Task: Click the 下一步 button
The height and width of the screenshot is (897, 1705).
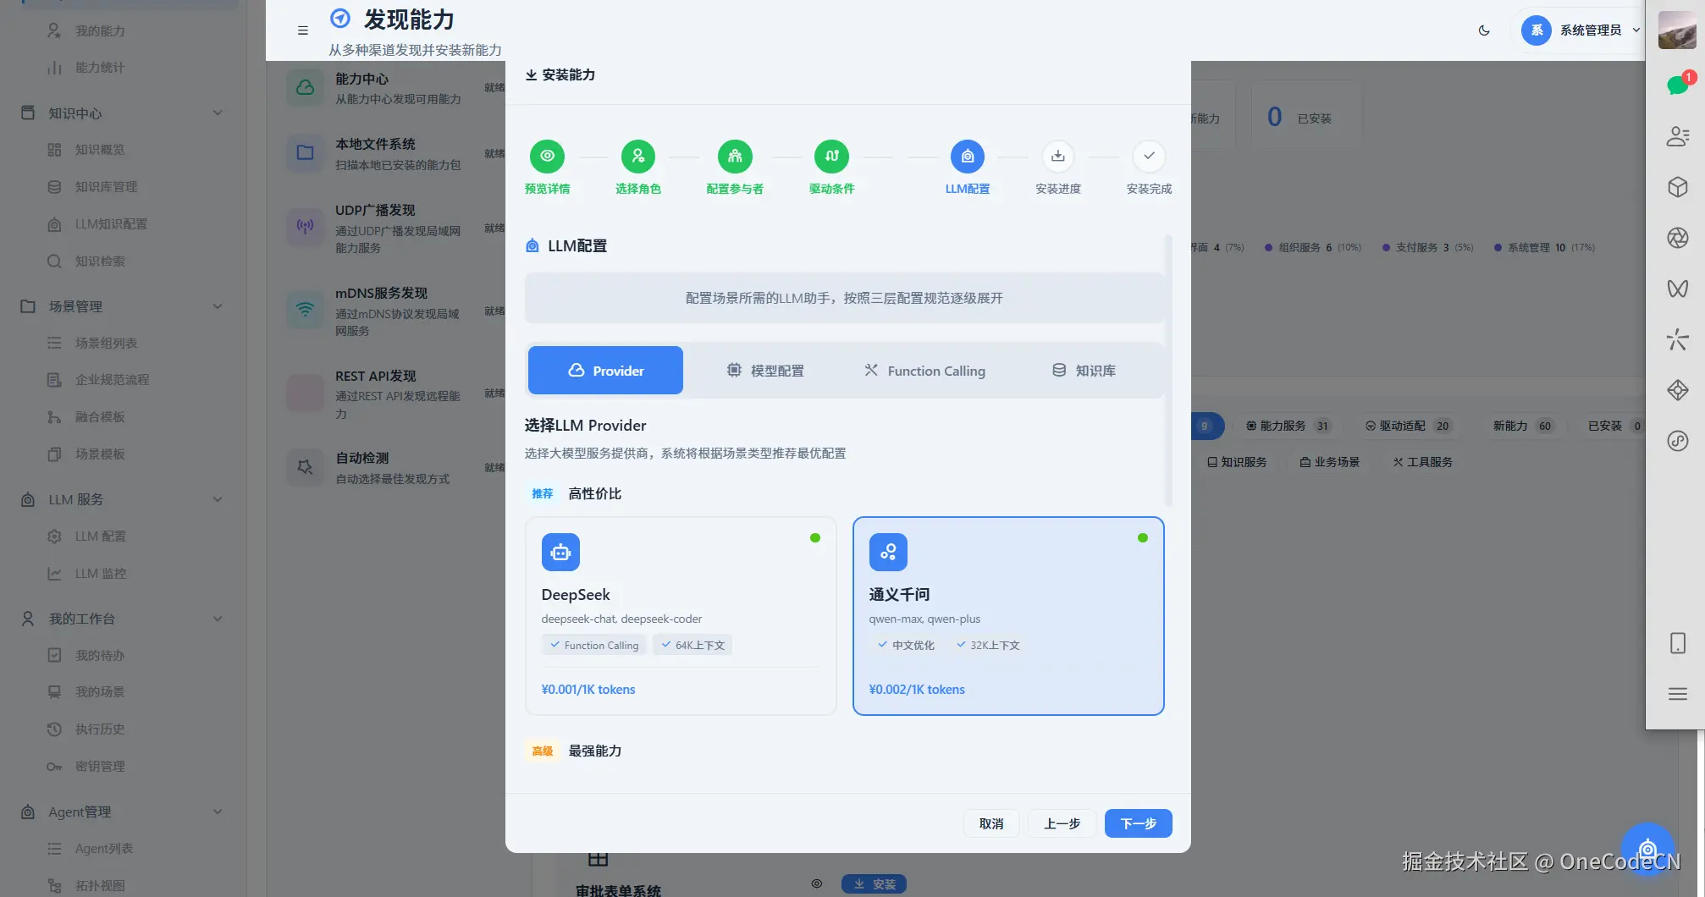Action: point(1138,823)
